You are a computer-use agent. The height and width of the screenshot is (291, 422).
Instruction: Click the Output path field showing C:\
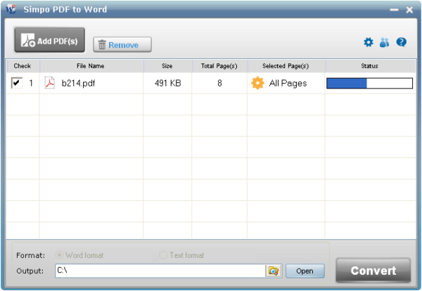[160, 271]
